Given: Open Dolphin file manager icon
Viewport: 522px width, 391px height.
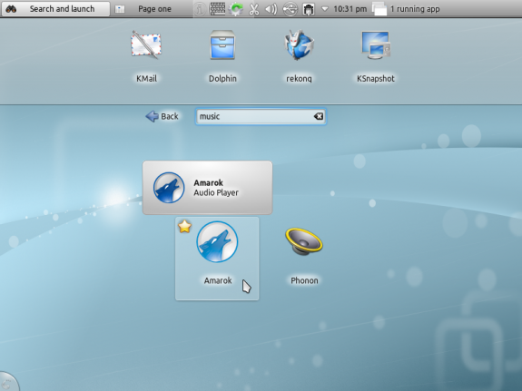Looking at the screenshot, I should pos(222,45).
